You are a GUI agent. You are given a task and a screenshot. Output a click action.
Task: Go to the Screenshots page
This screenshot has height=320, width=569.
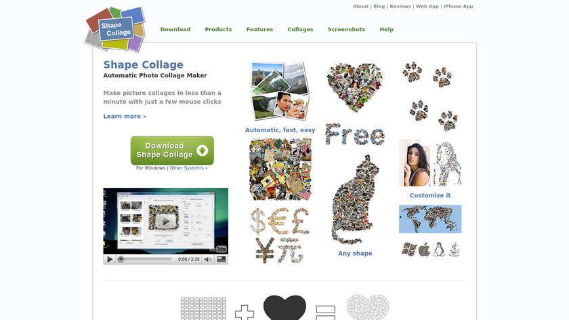(346, 29)
